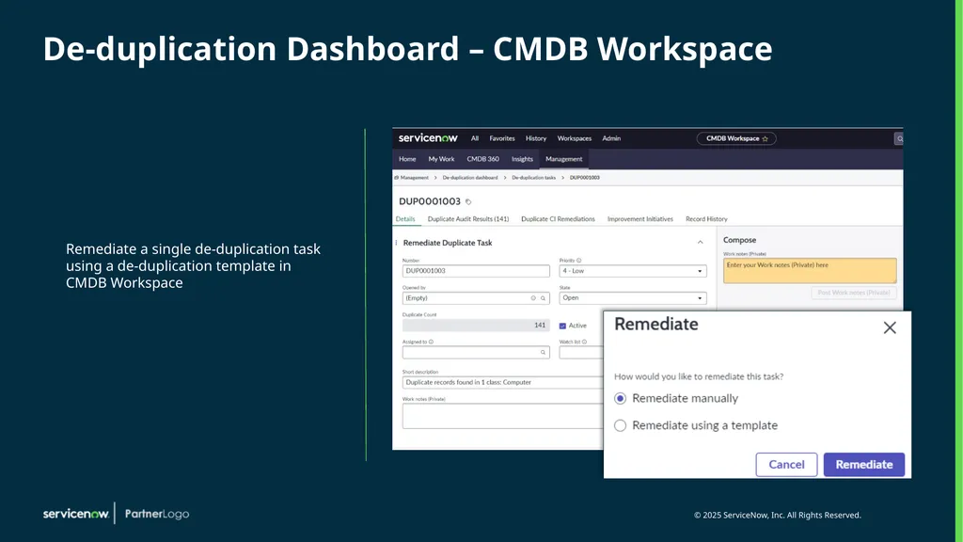Click the ServiceNow logo in the top bar
This screenshot has width=963, height=542.
tap(428, 138)
